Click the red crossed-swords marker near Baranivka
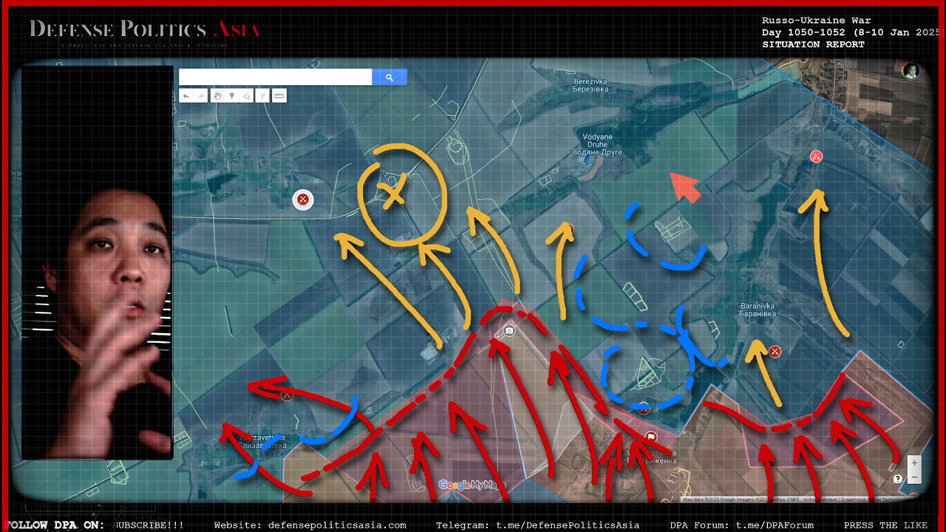The image size is (946, 532). 775,352
